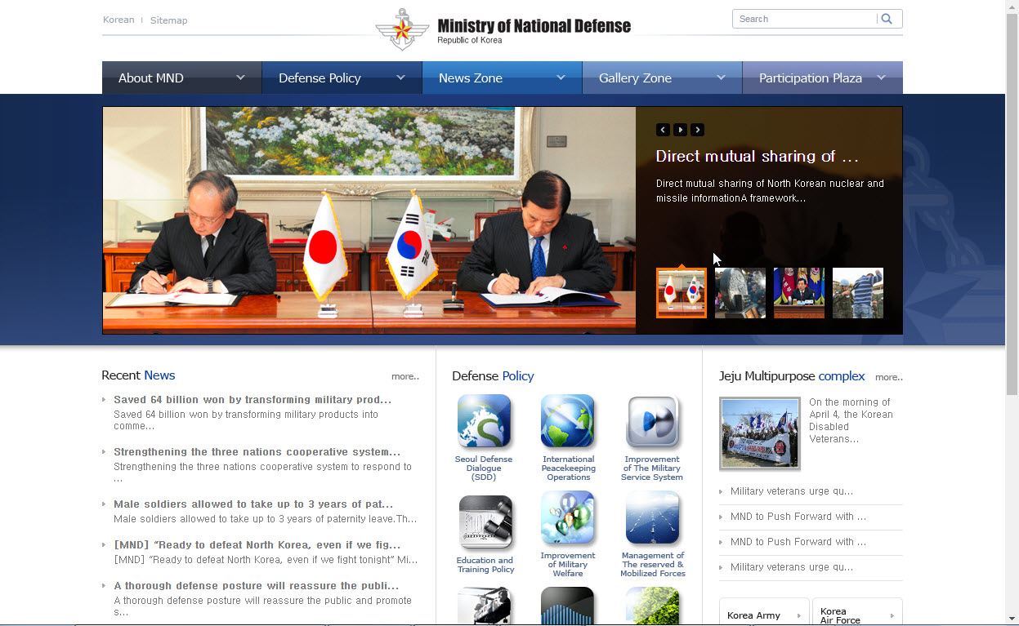The height and width of the screenshot is (626, 1019).
Task: Expand the About MND menu
Action: 181,78
